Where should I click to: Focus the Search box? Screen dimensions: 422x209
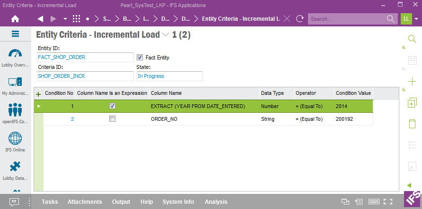pyautogui.click(x=347, y=19)
